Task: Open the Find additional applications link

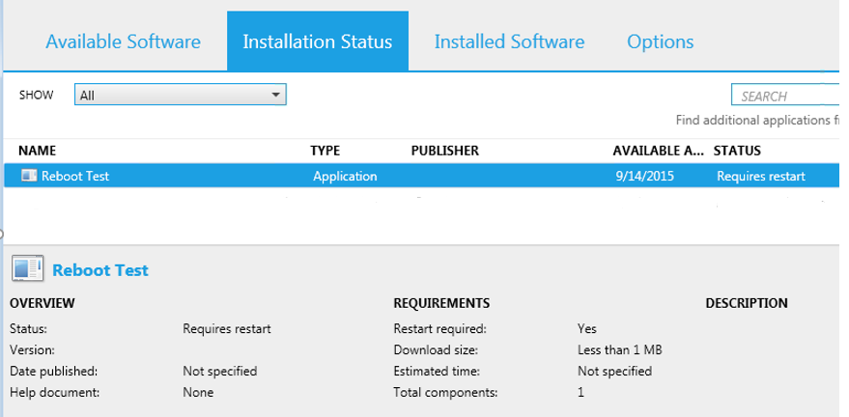Action: click(x=757, y=120)
